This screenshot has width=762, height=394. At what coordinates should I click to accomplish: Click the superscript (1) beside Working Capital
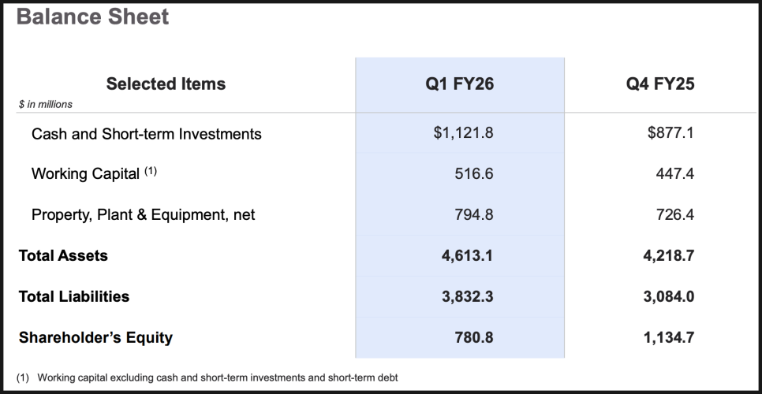pos(150,171)
